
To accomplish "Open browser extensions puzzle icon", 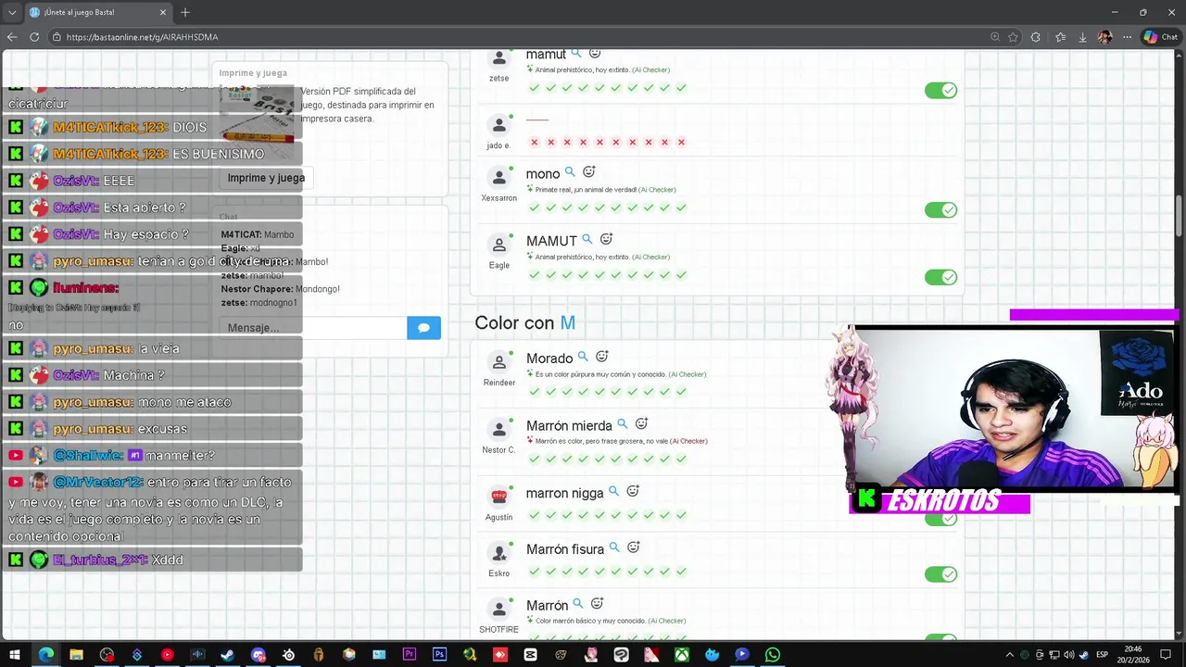I will pyautogui.click(x=1036, y=37).
